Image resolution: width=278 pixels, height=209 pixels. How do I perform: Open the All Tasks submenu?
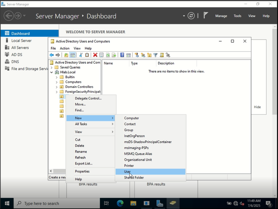point(91,124)
